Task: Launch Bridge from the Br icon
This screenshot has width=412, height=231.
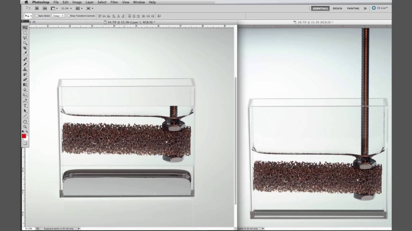Action: [37, 8]
